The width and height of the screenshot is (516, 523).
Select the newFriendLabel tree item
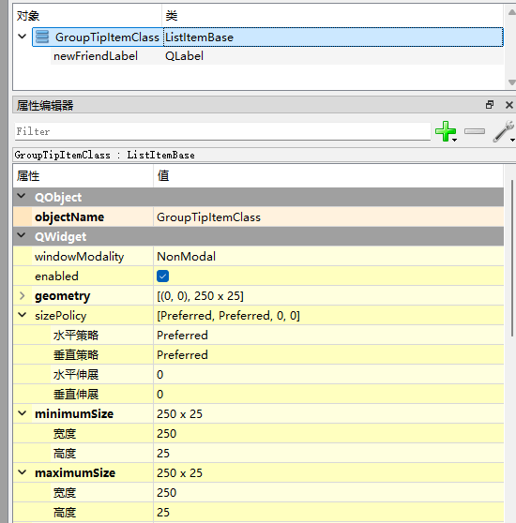coord(96,56)
